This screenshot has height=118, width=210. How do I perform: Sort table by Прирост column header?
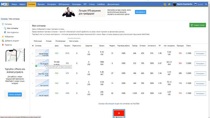67,46
